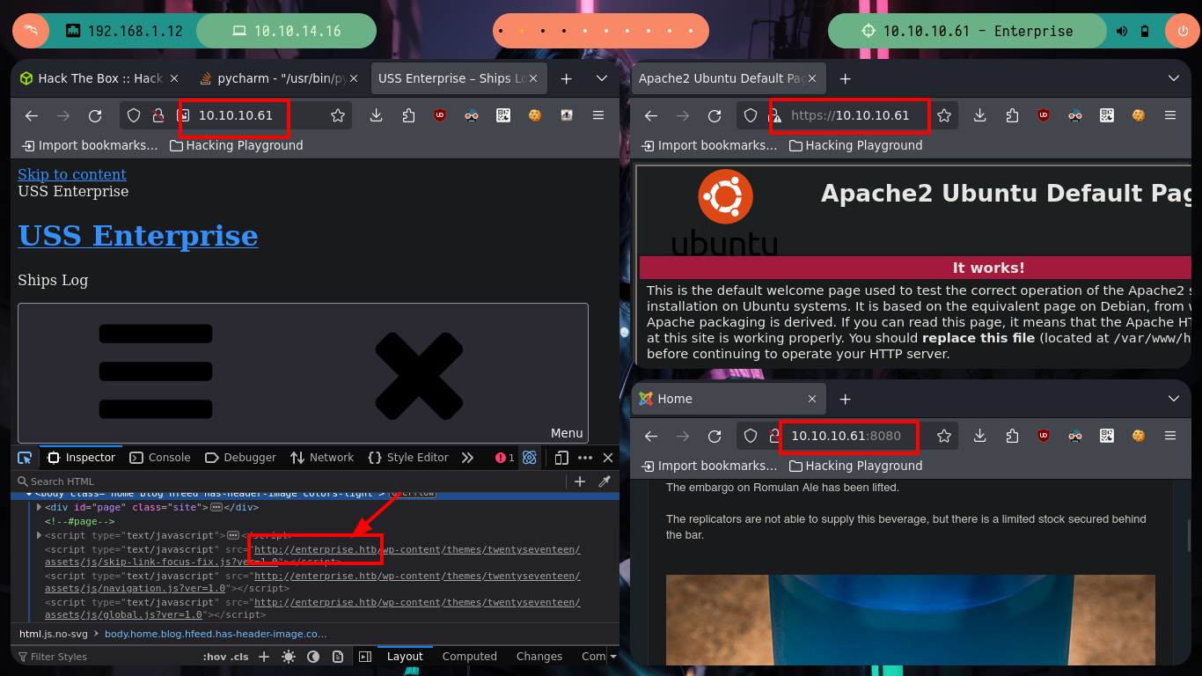Reload the USS Enterprise page
The height and width of the screenshot is (676, 1202).
(95, 115)
